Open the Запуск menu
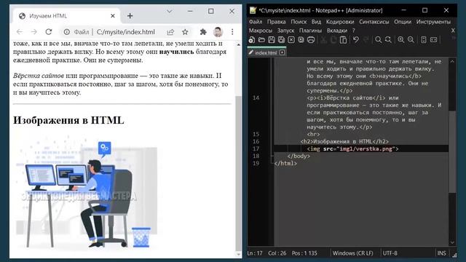Image resolution: width=466 pixels, height=262 pixels. tap(285, 31)
